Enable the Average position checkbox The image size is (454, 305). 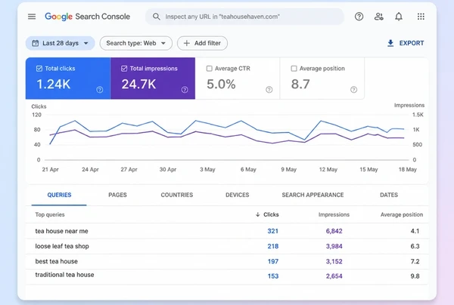(294, 69)
